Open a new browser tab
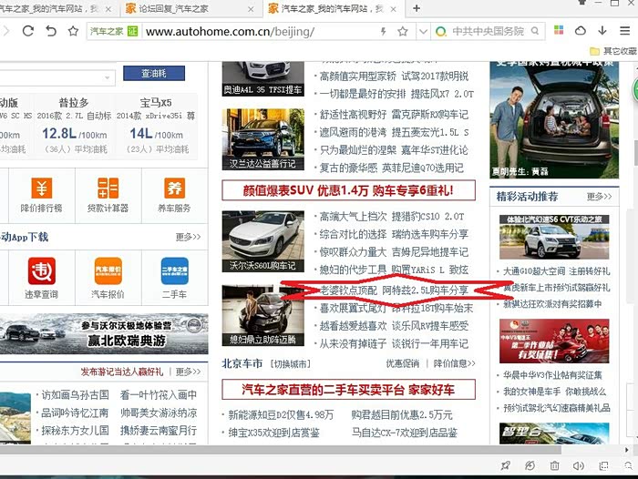The height and width of the screenshot is (479, 638). click(417, 8)
